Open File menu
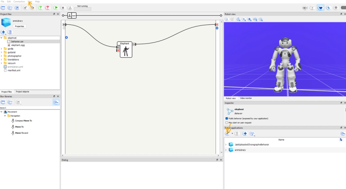346x189 pixels. (x=2, y=2)
